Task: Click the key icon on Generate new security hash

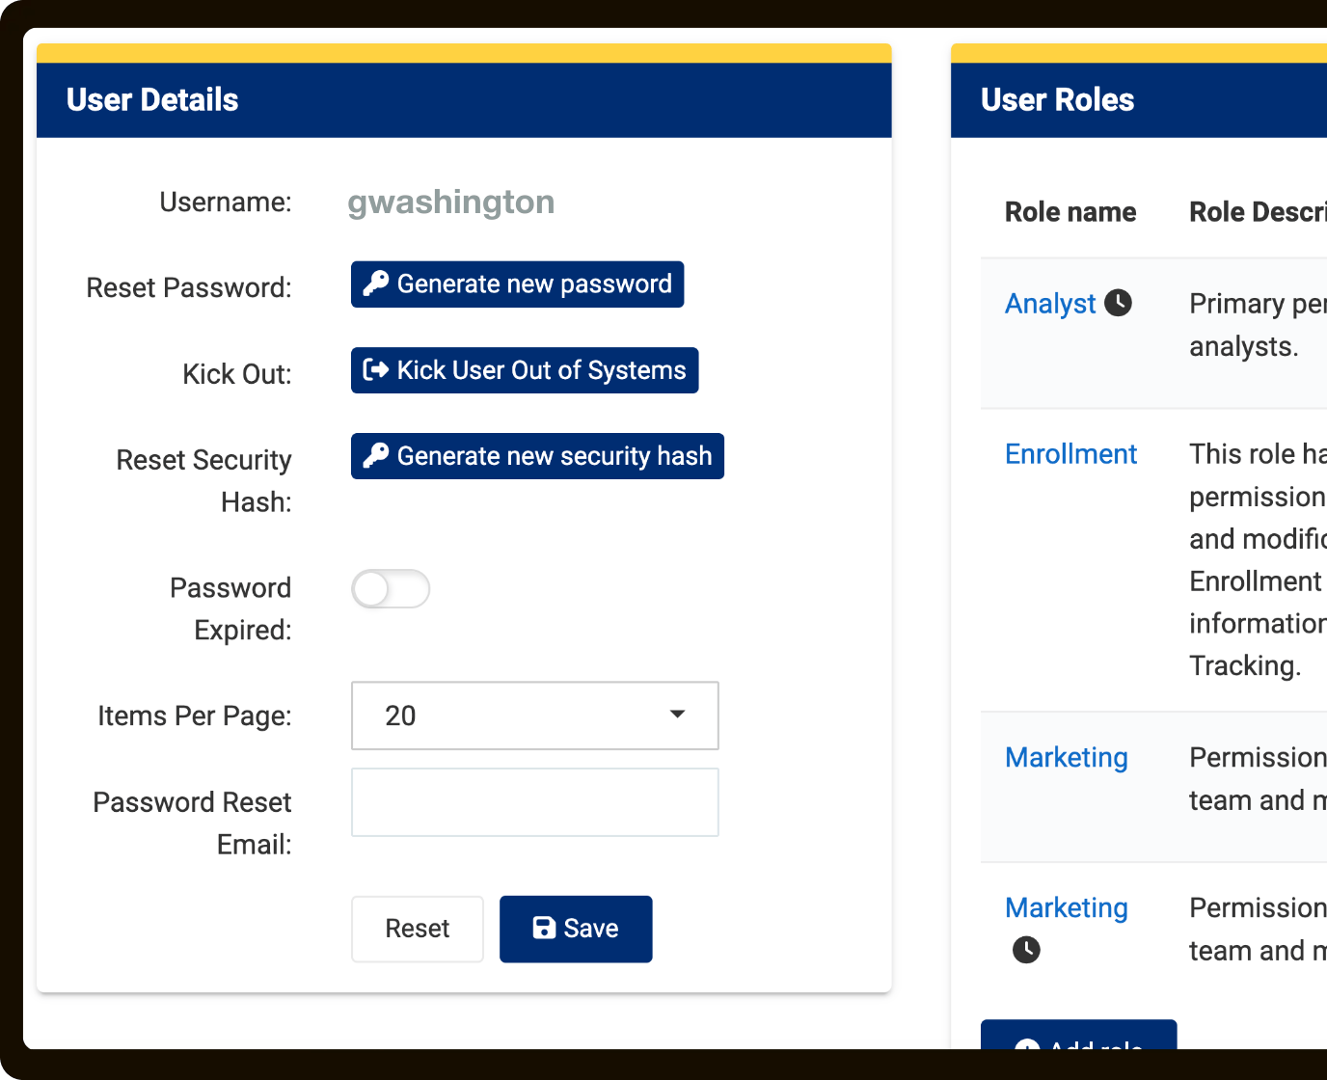Action: click(375, 455)
